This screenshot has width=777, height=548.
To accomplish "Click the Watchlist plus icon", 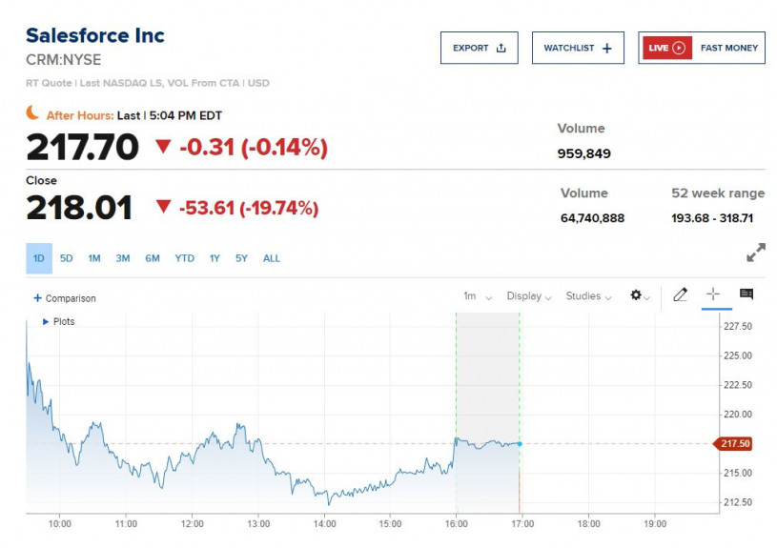I will point(607,48).
